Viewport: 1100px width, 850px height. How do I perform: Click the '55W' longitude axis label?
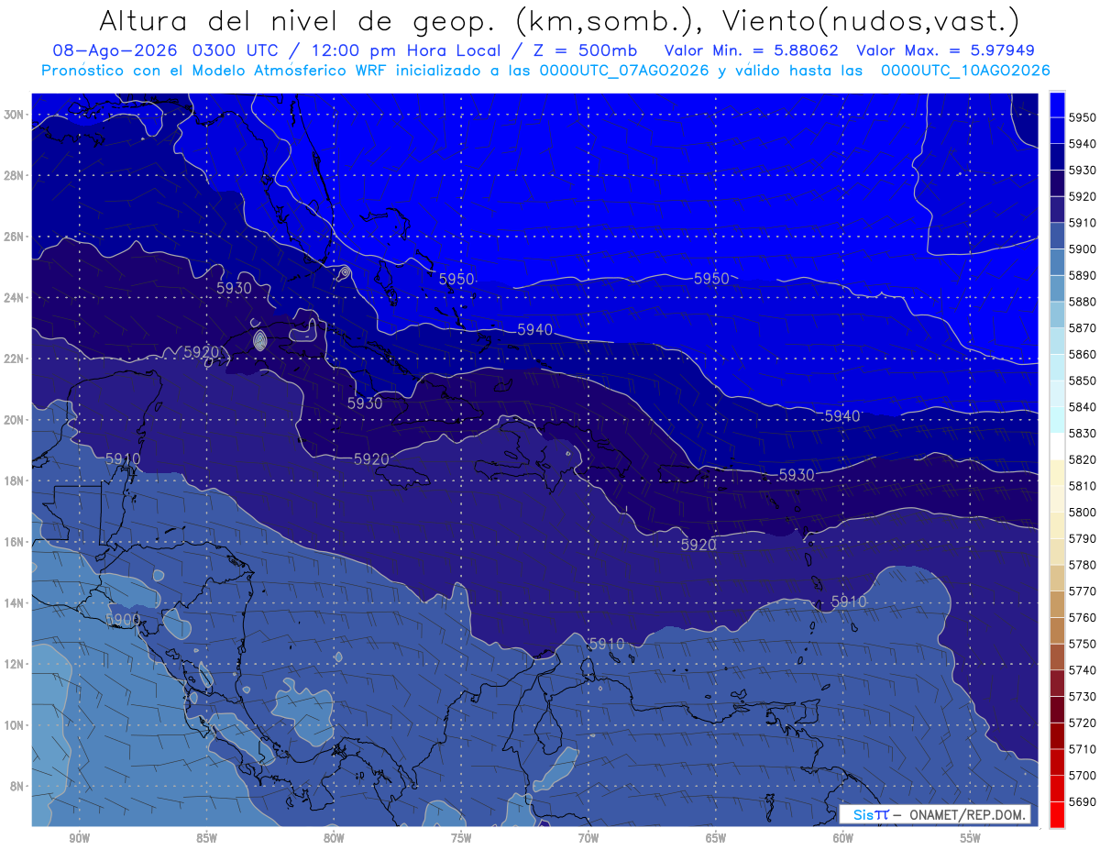[x=971, y=838]
